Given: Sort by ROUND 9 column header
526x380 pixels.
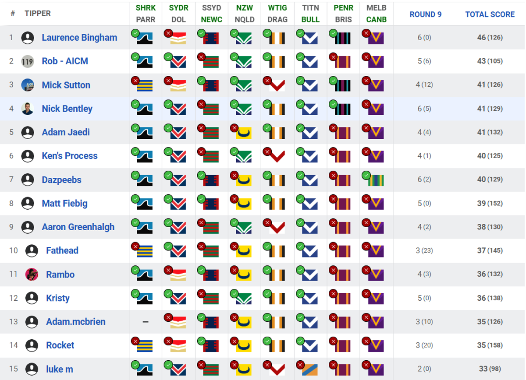Looking at the screenshot, I should (426, 14).
